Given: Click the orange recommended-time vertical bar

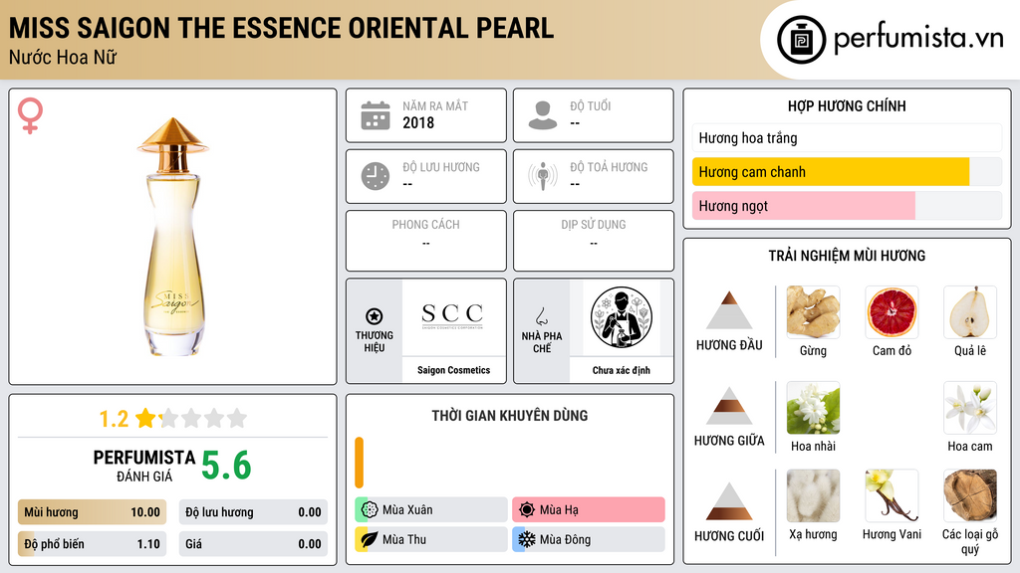Looking at the screenshot, I should click(x=359, y=463).
